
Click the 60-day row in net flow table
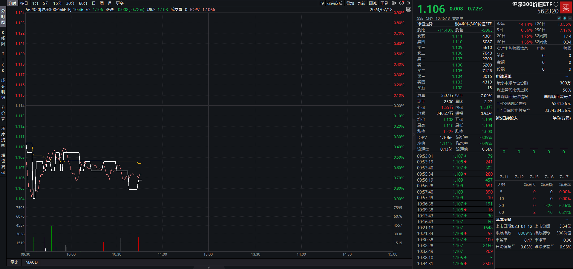pos(534,213)
